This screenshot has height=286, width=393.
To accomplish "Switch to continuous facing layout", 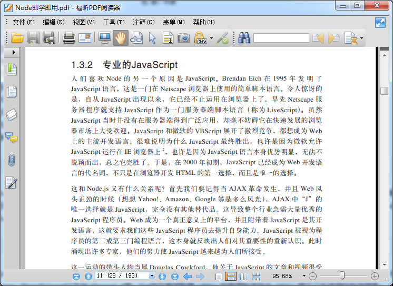I will click(256, 277).
